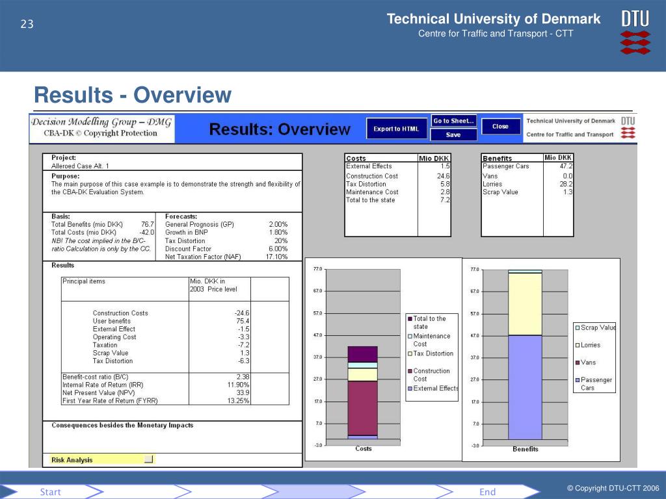Select the Internal Rate of Return value 11.90%

238,385
